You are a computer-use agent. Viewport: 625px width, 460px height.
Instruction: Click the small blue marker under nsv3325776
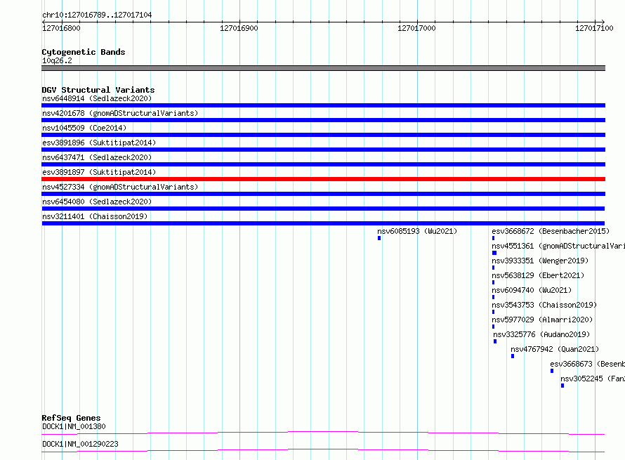point(494,341)
